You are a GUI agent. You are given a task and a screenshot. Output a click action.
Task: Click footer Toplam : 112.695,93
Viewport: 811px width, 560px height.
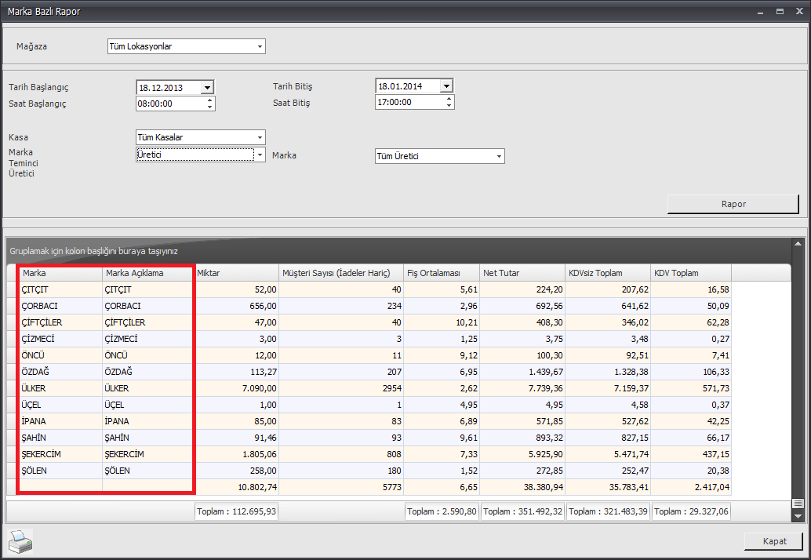click(x=236, y=511)
